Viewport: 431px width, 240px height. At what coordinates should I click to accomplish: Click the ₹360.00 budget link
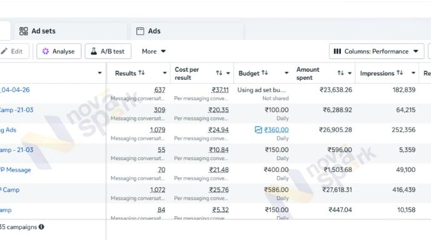point(276,130)
